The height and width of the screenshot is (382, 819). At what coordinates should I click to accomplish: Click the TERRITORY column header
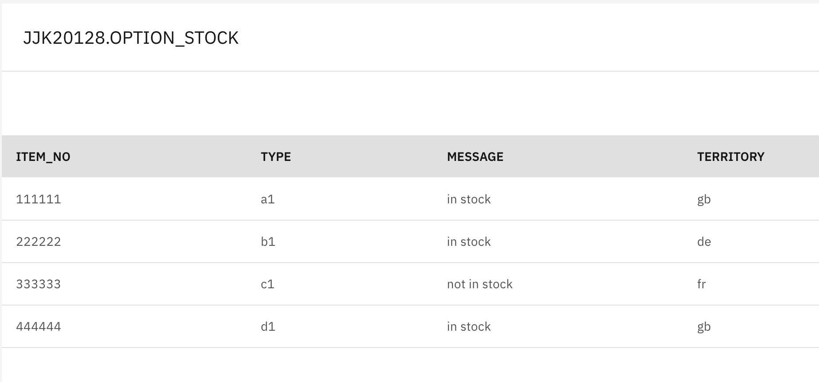click(730, 157)
